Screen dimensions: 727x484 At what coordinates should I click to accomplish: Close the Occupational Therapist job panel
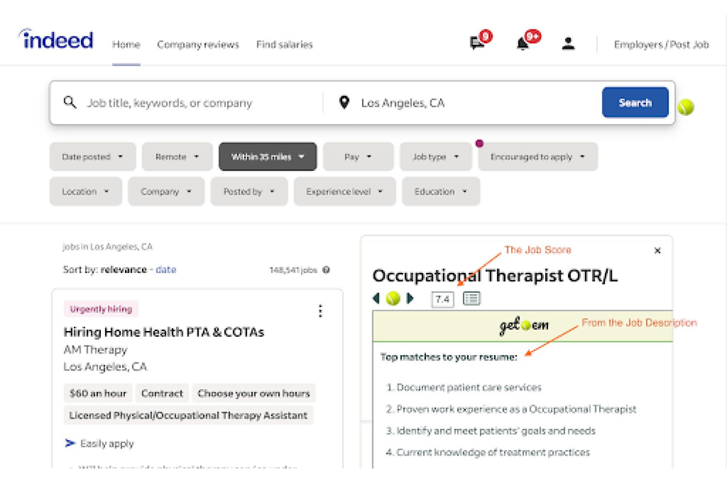tap(657, 250)
